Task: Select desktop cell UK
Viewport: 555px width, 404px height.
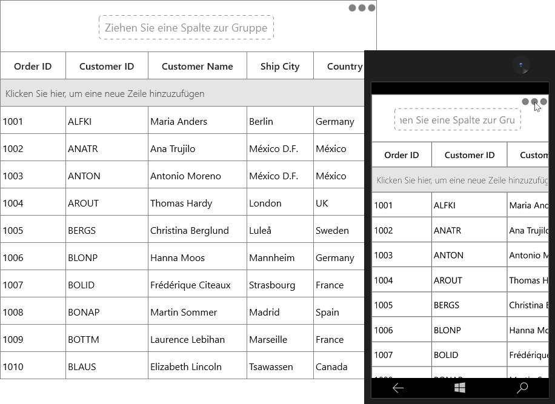Action: [x=339, y=203]
